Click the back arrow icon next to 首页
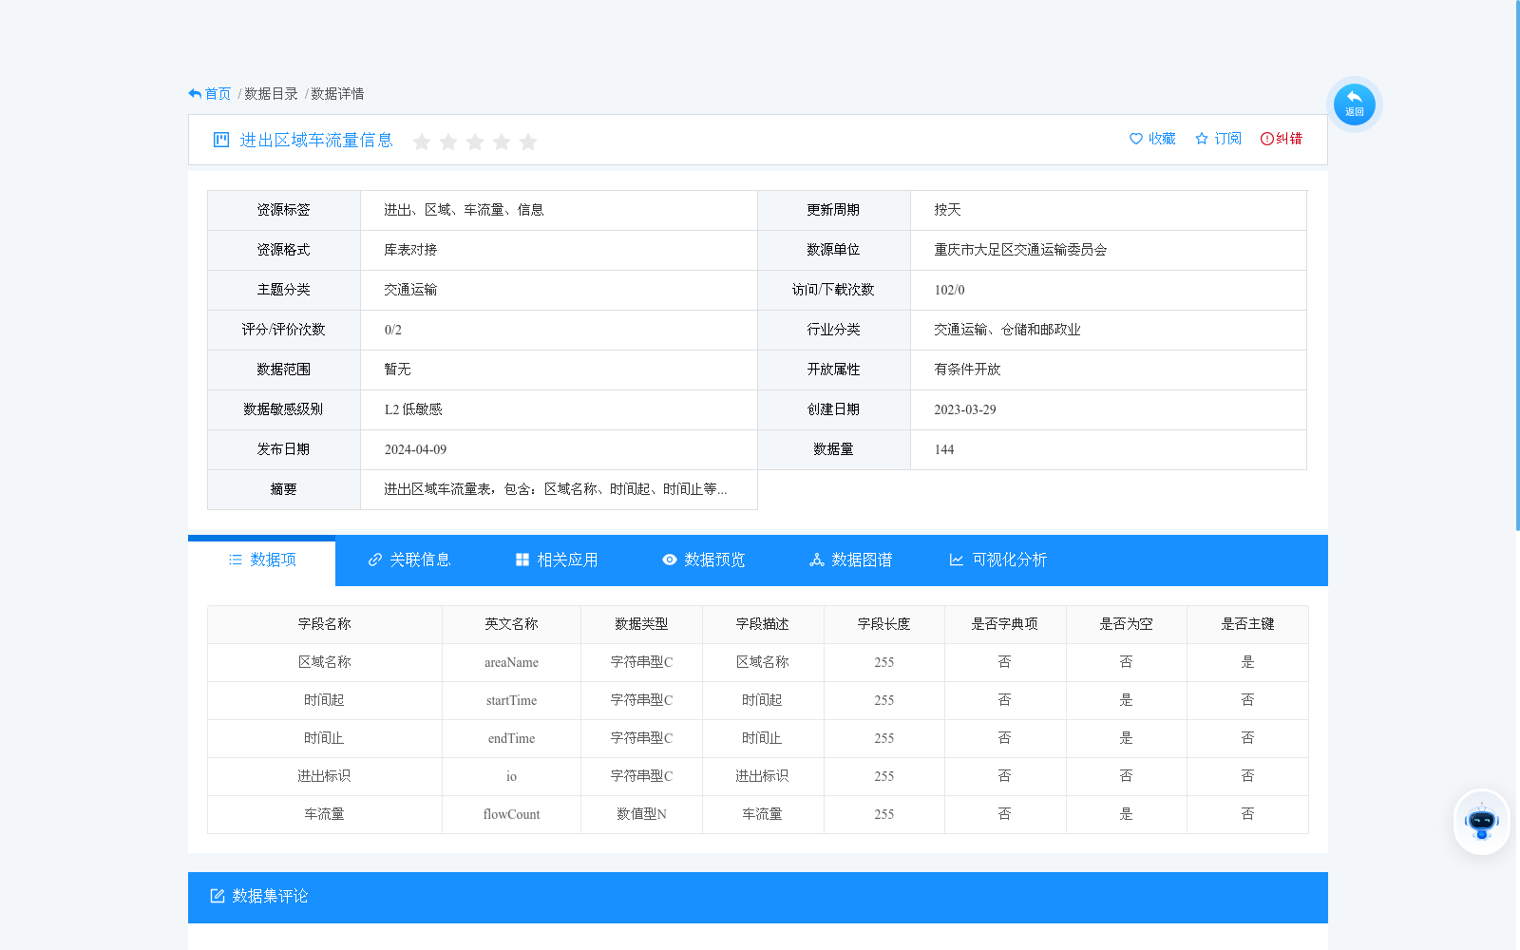Screen dimensions: 1520x950 pyautogui.click(x=193, y=92)
